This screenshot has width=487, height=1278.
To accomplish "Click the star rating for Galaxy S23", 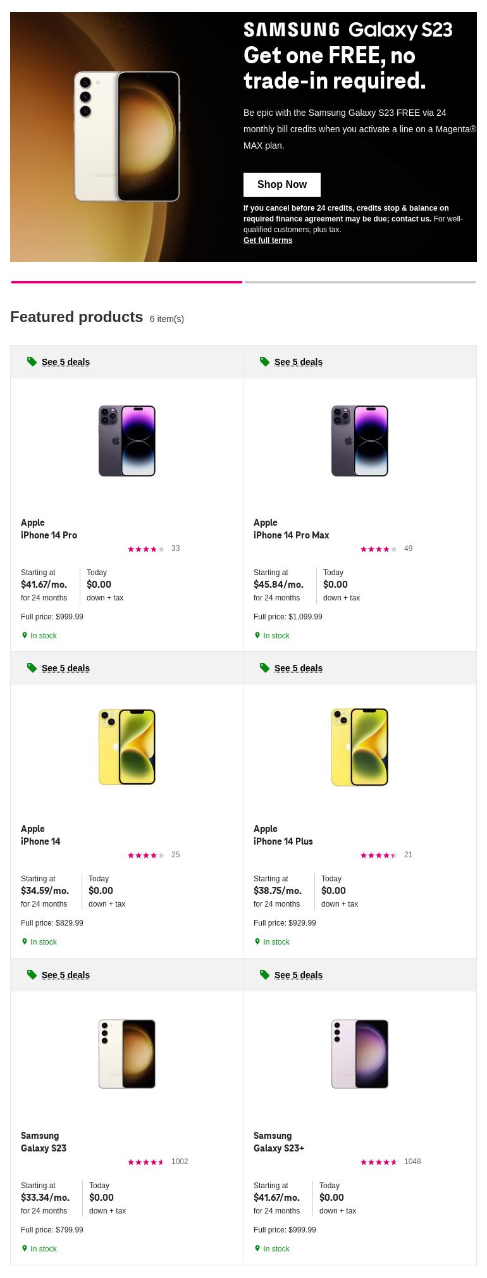I will [x=146, y=1162].
